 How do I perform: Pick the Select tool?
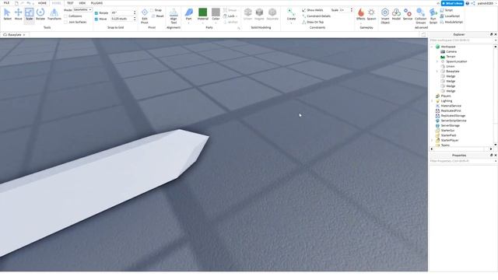coord(7,14)
